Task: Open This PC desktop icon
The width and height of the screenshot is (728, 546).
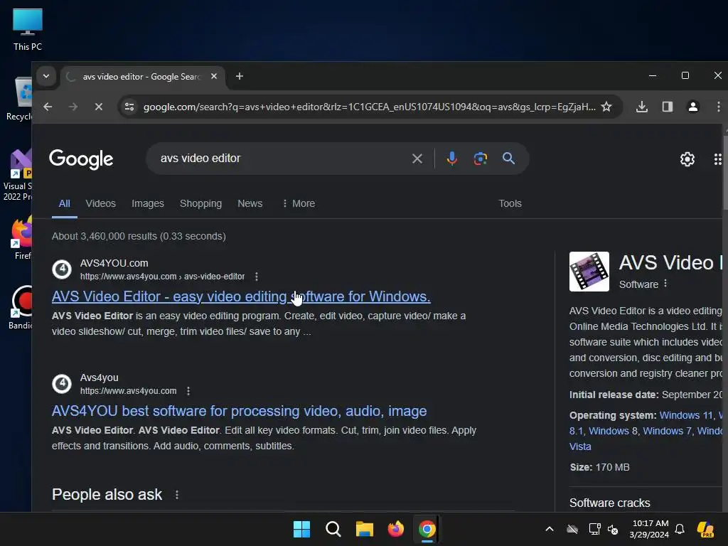Action: coord(28,29)
